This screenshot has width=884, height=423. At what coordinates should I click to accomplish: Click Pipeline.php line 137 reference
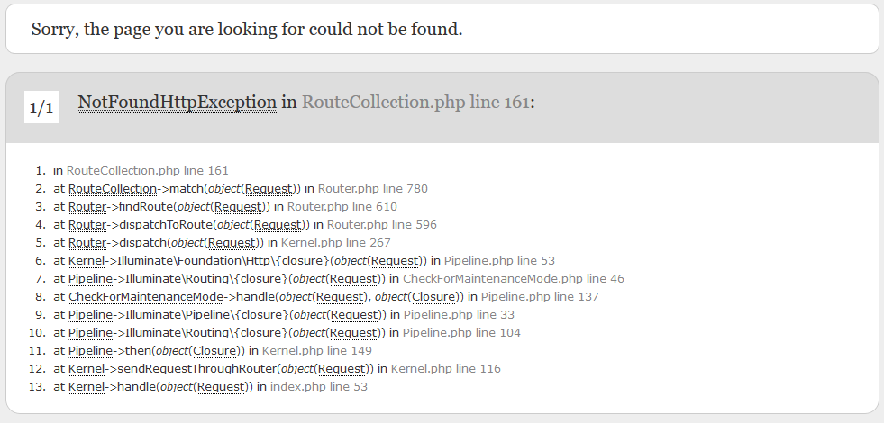[540, 297]
